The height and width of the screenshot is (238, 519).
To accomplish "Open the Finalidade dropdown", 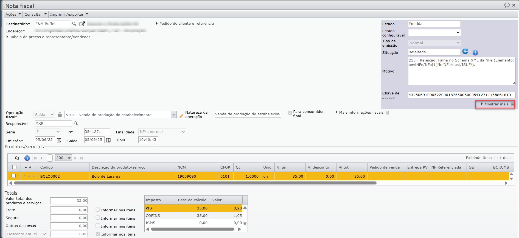I will [162, 132].
